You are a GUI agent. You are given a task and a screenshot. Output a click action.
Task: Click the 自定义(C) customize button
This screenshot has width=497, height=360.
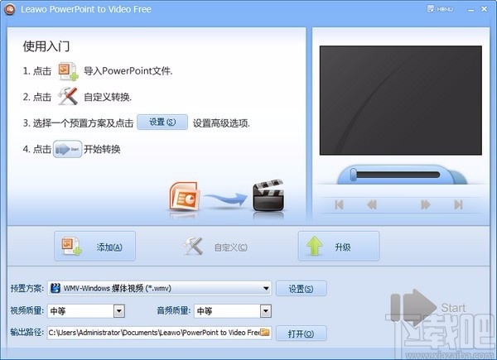pos(216,246)
